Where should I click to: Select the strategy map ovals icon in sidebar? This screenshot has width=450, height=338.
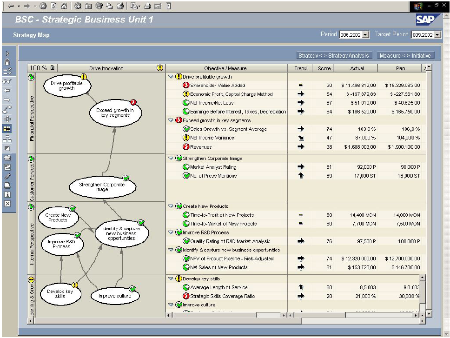tap(7, 109)
